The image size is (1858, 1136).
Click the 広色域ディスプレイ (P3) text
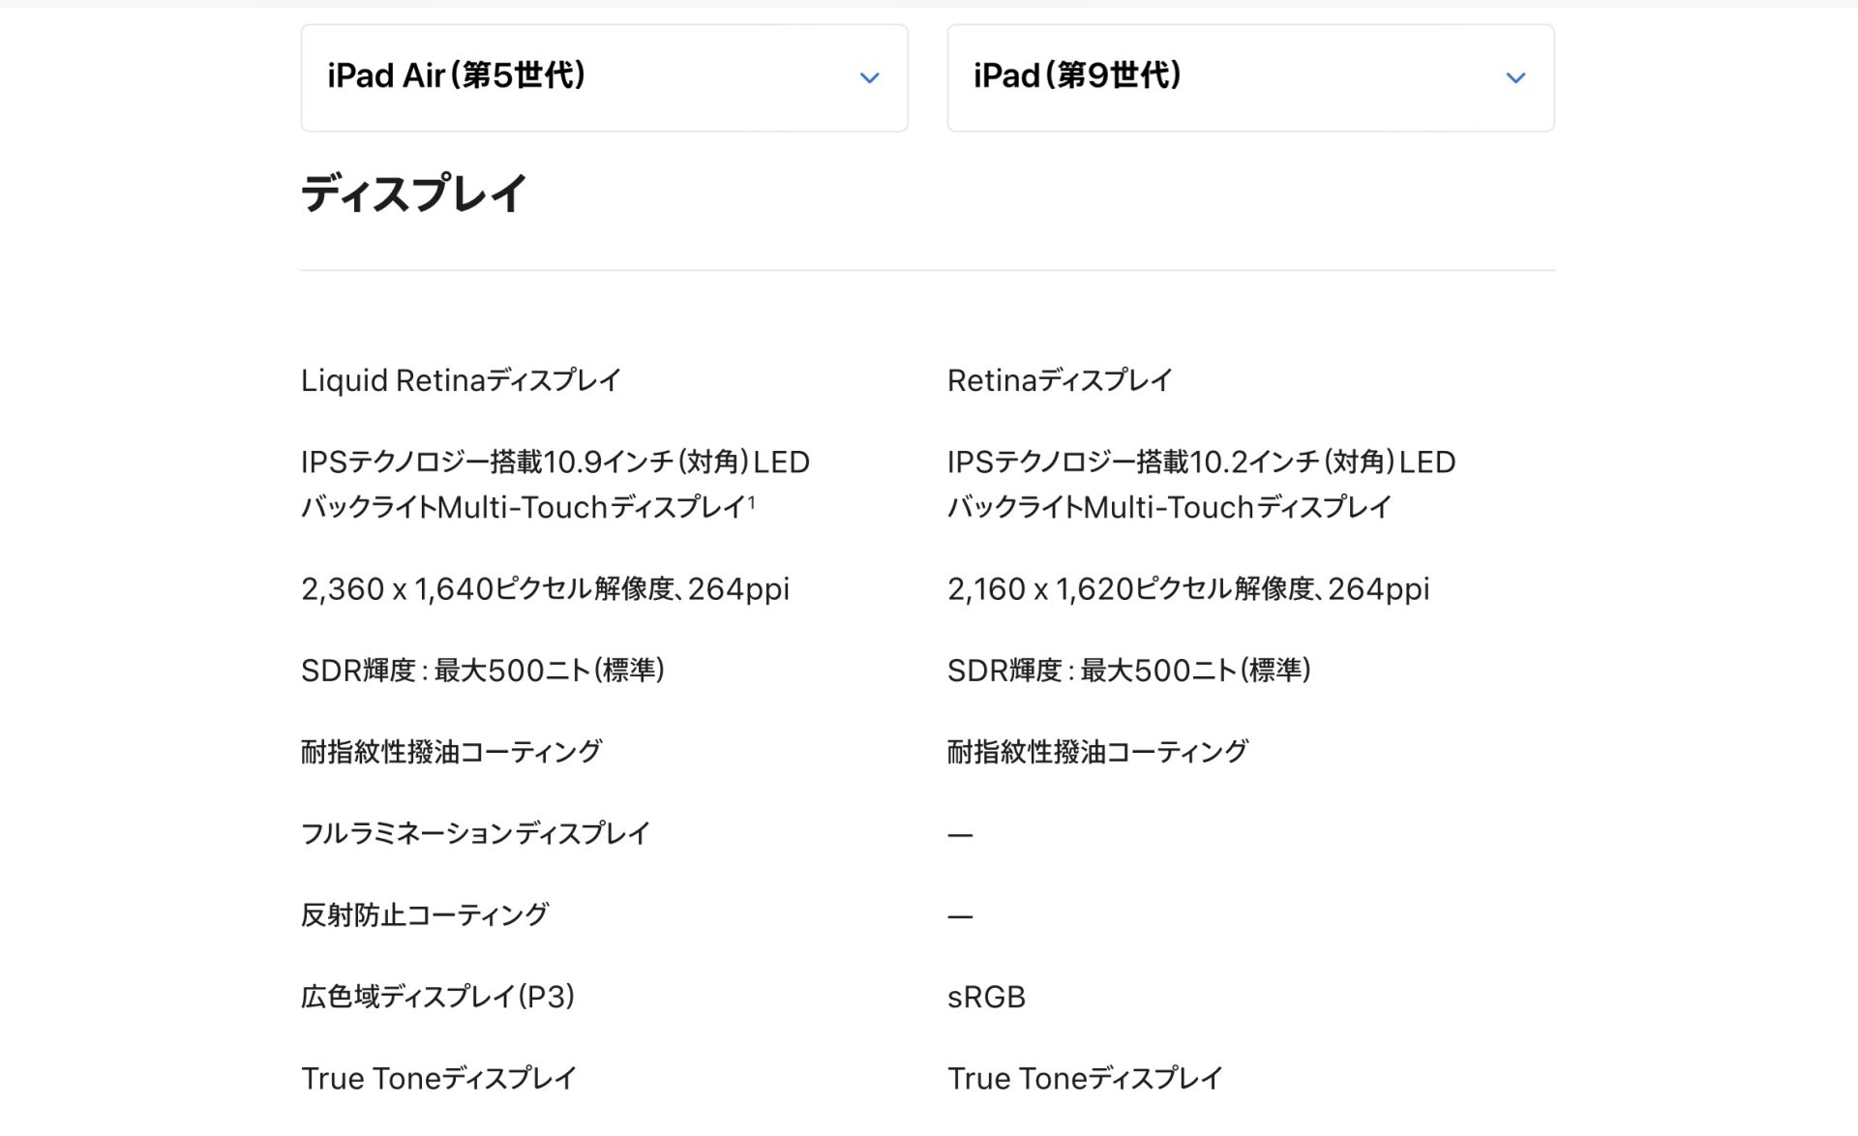pyautogui.click(x=437, y=997)
